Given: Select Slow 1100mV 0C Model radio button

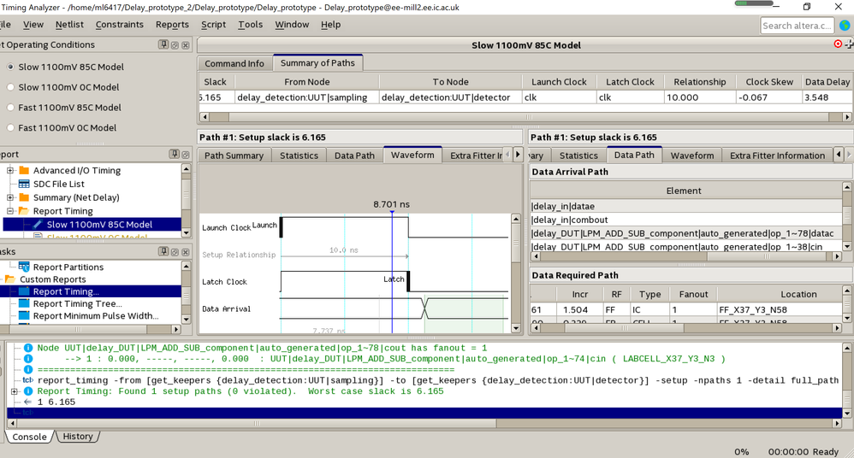Looking at the screenshot, I should pyautogui.click(x=10, y=87).
